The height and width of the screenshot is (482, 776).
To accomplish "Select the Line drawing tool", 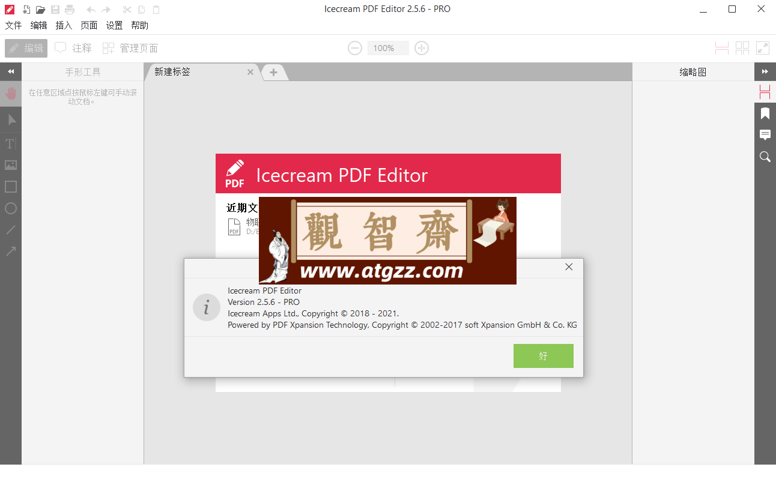I will pos(11,230).
